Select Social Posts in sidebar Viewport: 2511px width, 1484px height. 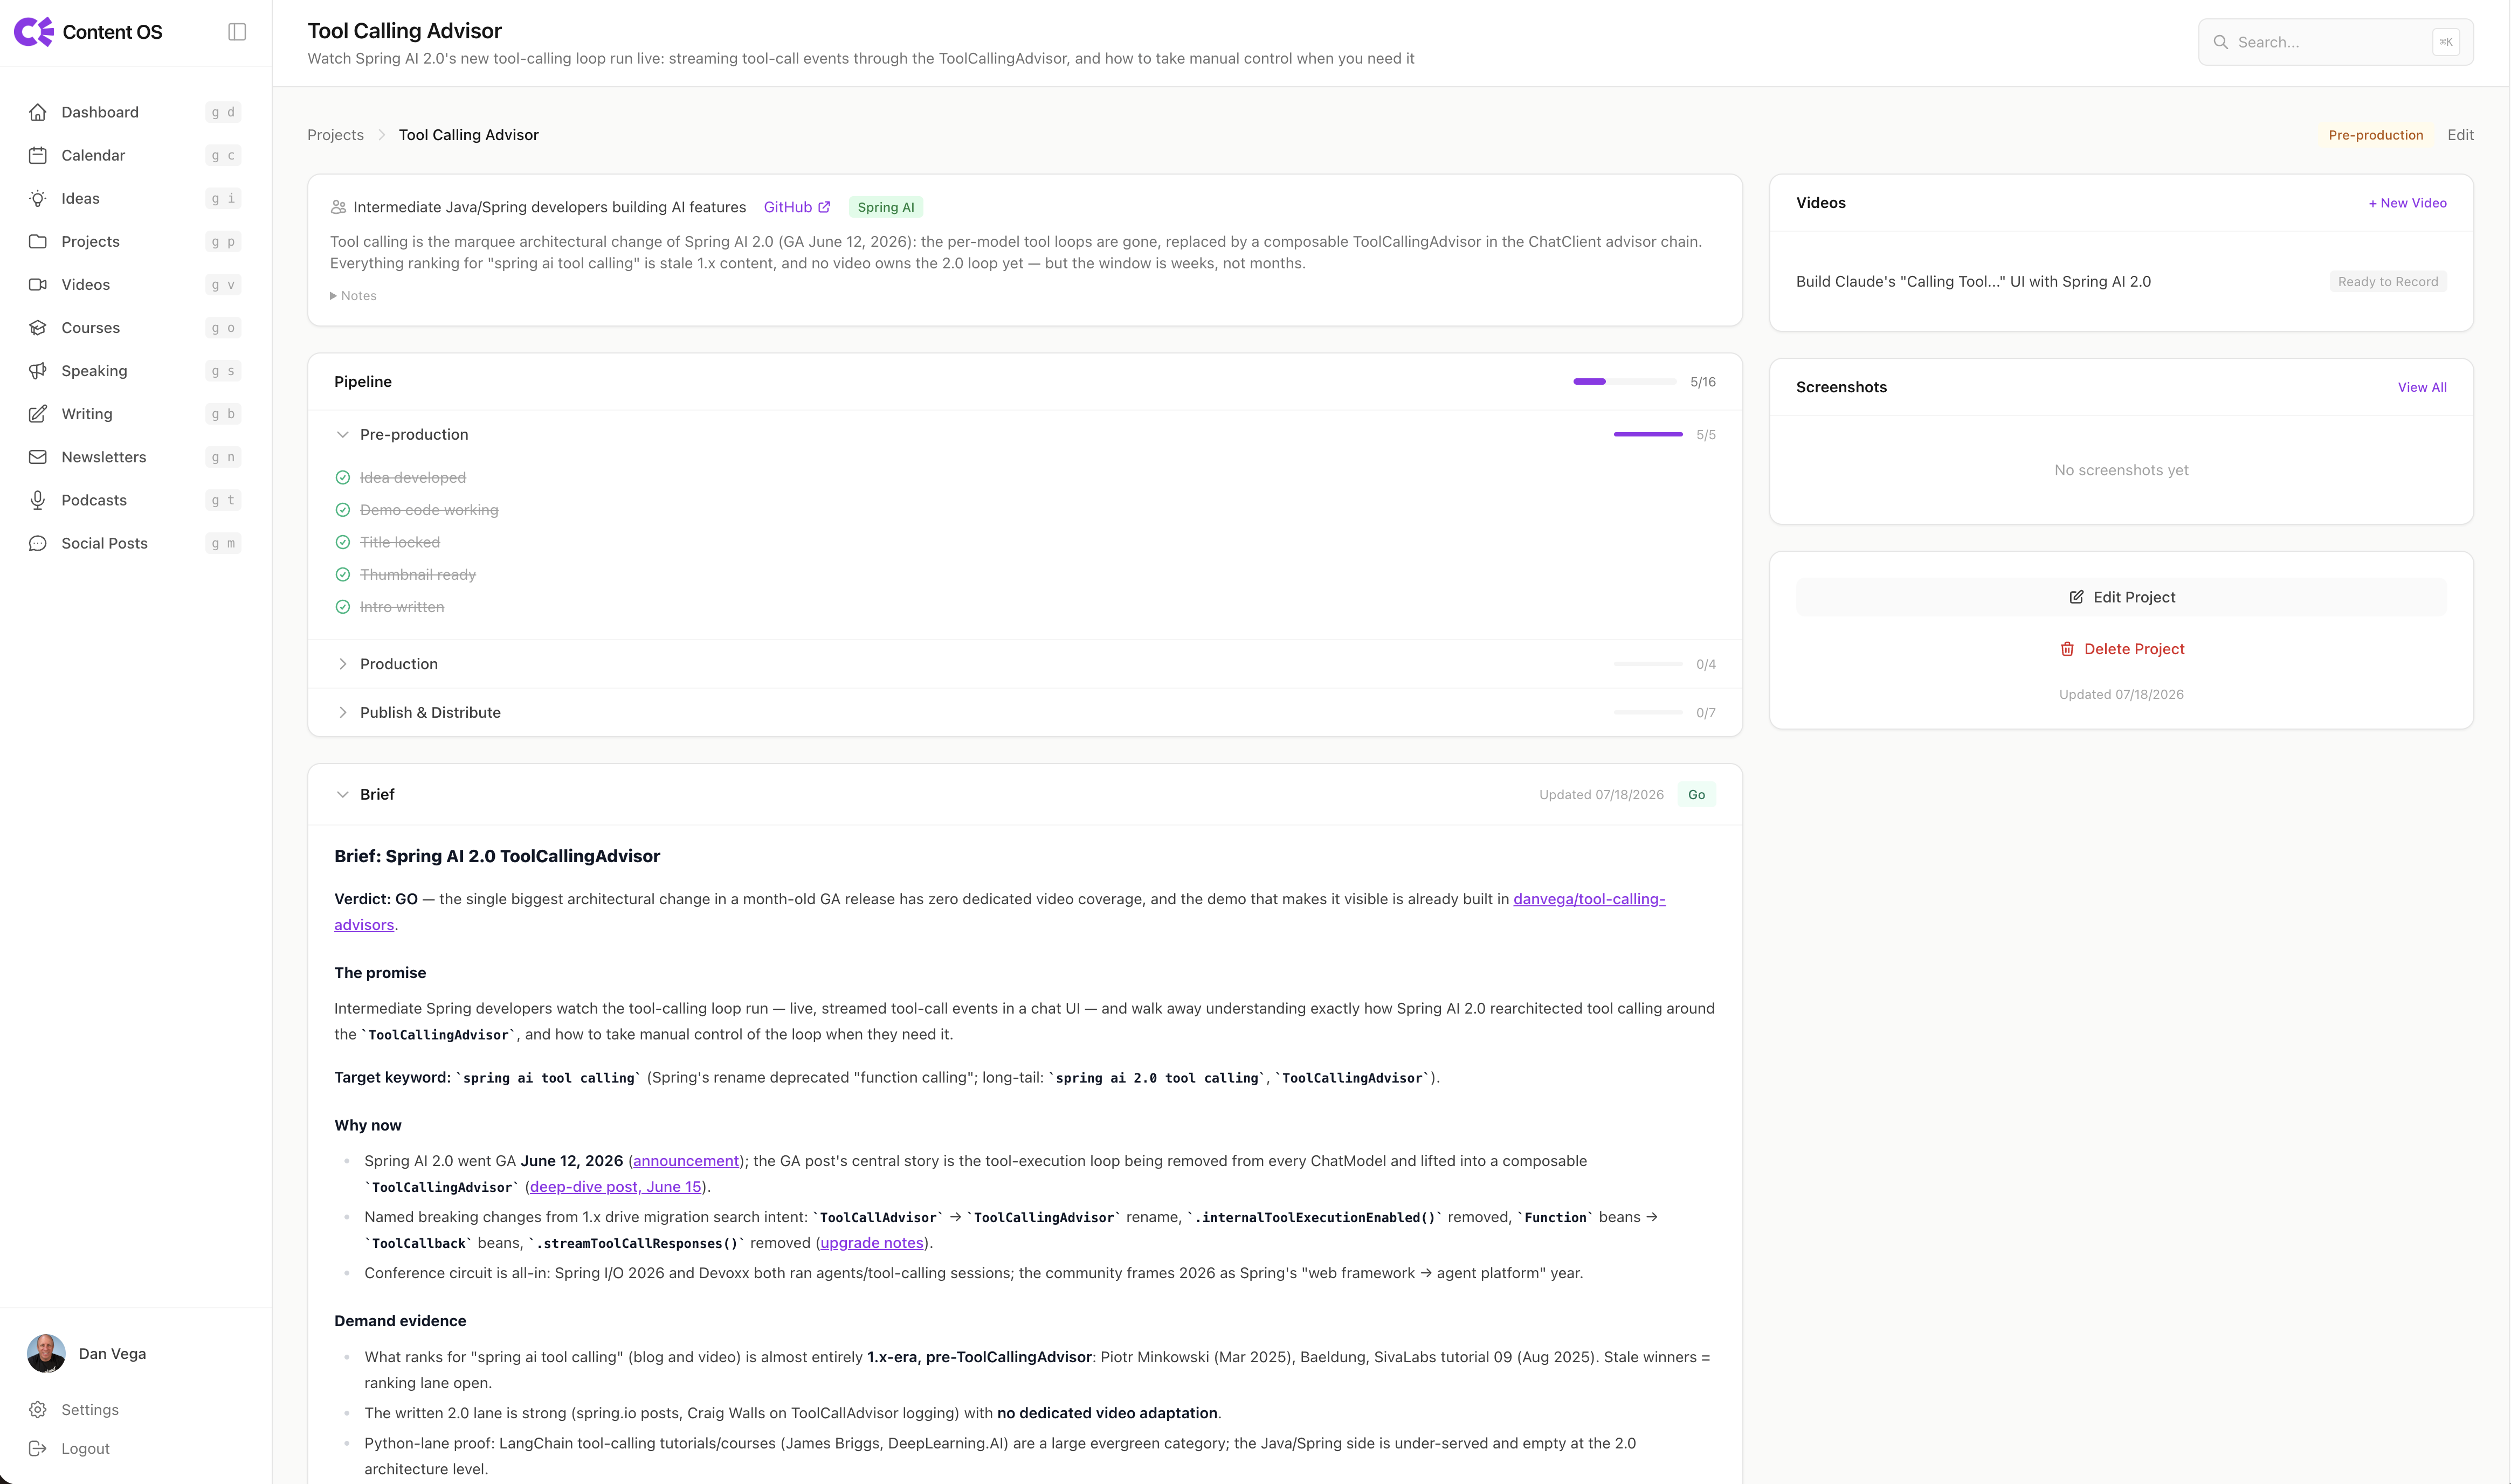[x=135, y=543]
